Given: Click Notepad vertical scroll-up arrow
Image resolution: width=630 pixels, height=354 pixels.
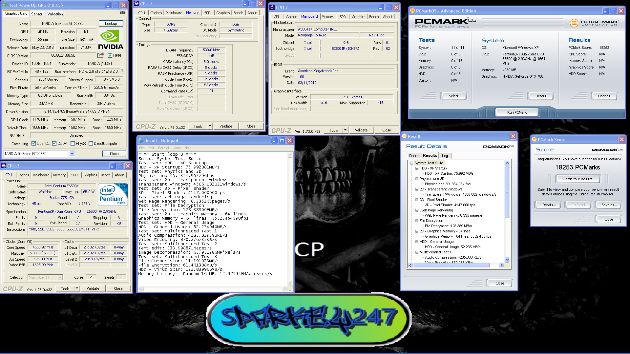Looking at the screenshot, I should click(290, 155).
